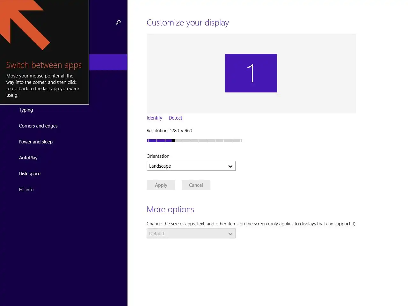Click the Customize your display heading
This screenshot has height=306, width=408.
tap(188, 23)
